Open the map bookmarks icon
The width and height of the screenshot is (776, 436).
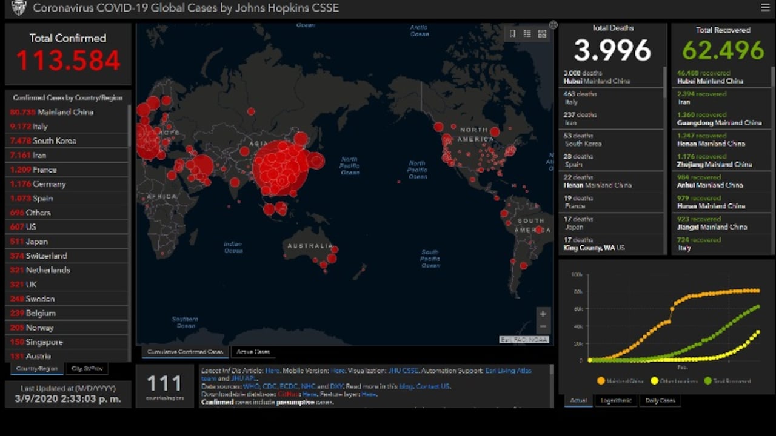pos(512,34)
